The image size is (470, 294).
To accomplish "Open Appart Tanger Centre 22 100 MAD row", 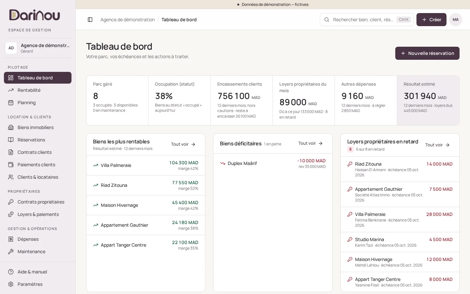I will tap(146, 245).
